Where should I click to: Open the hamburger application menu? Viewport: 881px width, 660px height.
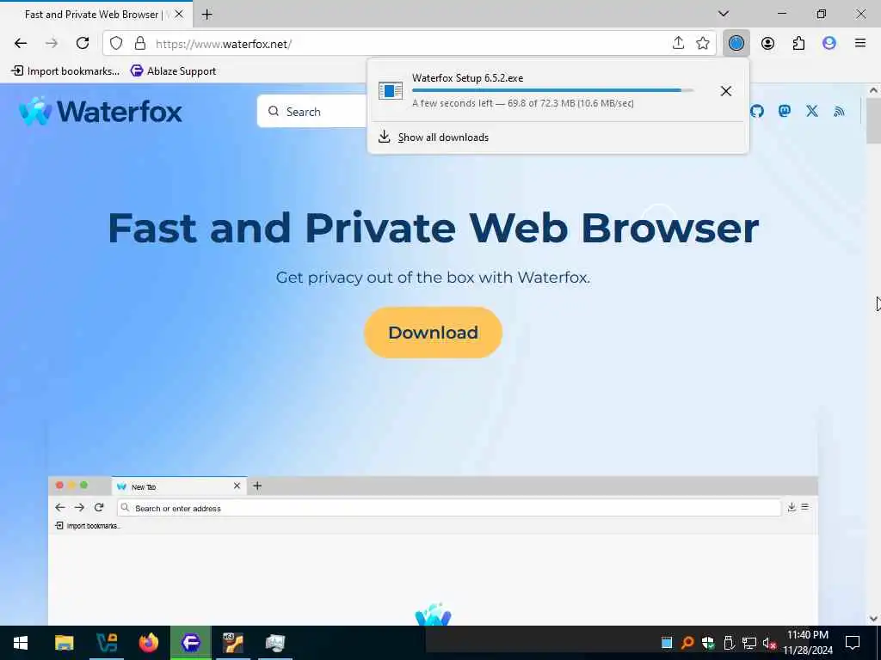860,43
